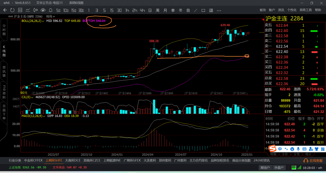Viewport: 326px width, 173px height.
Task: Switch to the 分价 tab below trades
Action: point(285,154)
